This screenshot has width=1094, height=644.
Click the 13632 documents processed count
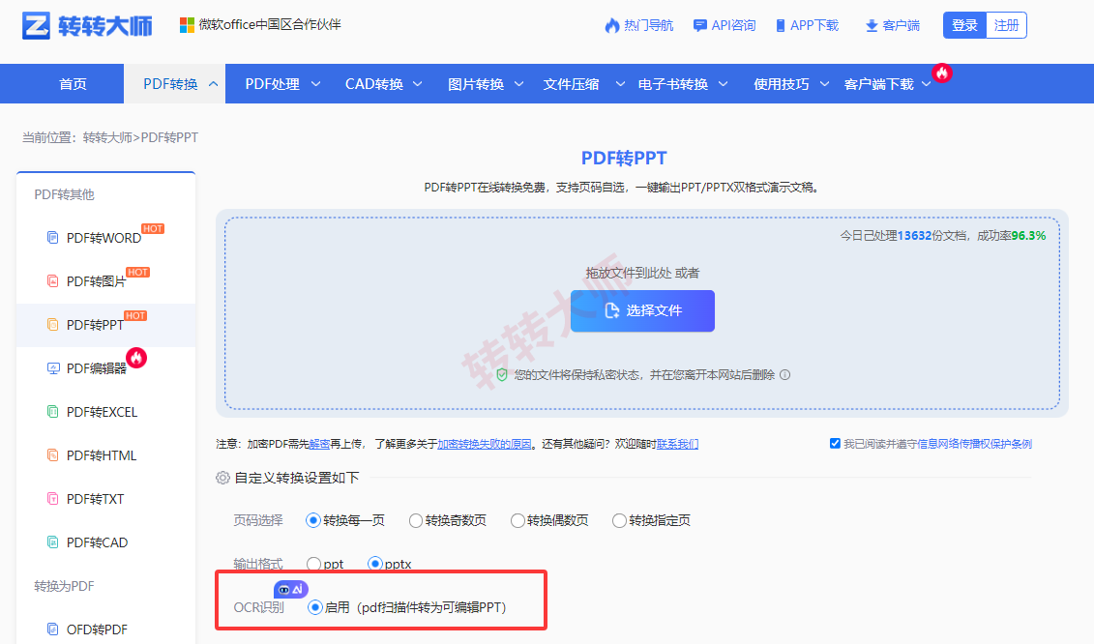tap(914, 236)
